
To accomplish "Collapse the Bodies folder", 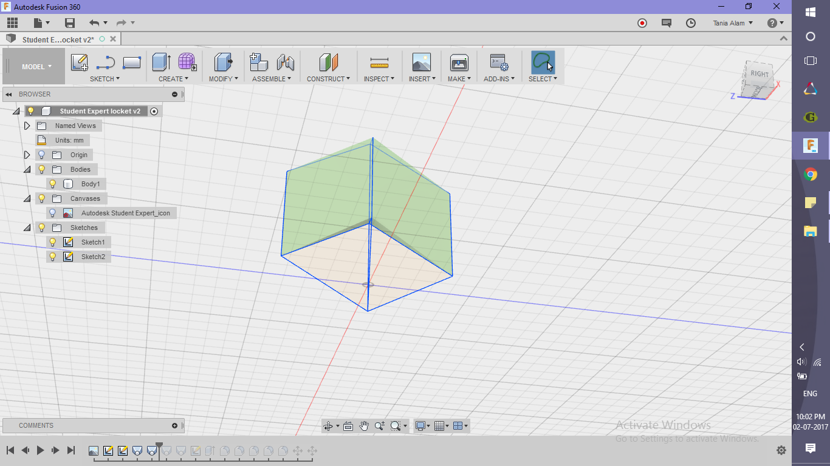I will [27, 170].
